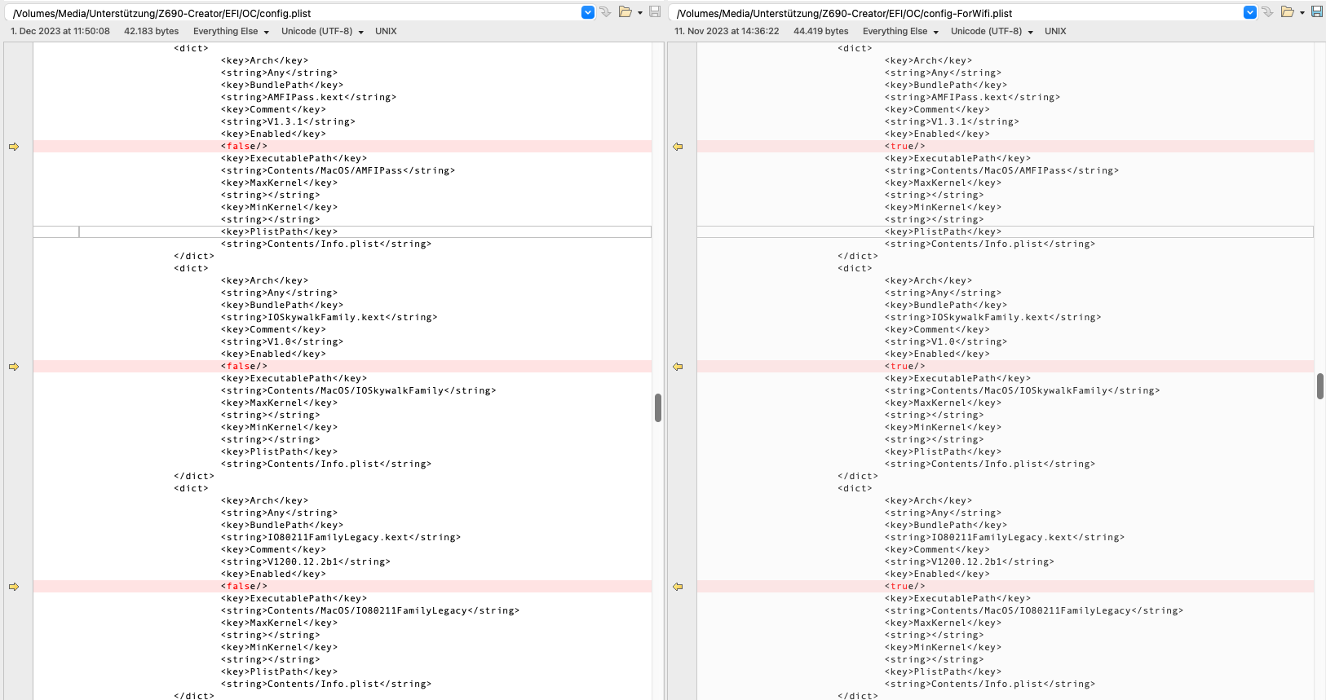Viewport: 1326px width, 700px height.
Task: Open the path history dropdown for config-ForWifi.plist
Action: pos(1250,12)
